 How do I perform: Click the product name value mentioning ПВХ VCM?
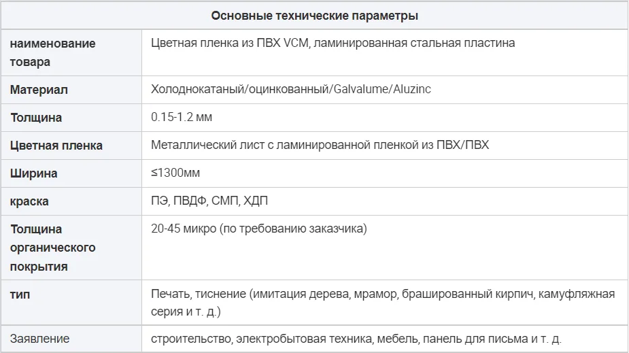[x=333, y=43]
